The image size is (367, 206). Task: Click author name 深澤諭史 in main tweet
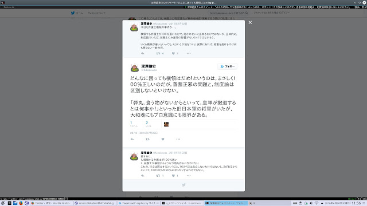coord(149,66)
